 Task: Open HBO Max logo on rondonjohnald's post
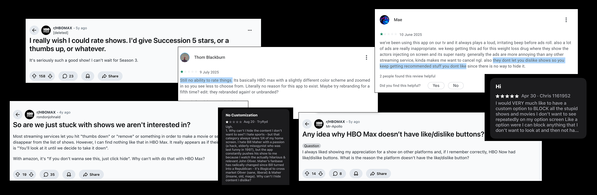pyautogui.click(x=29, y=115)
